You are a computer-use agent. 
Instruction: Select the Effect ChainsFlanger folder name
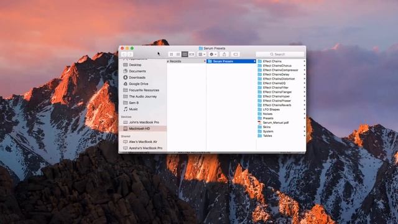click(x=277, y=92)
